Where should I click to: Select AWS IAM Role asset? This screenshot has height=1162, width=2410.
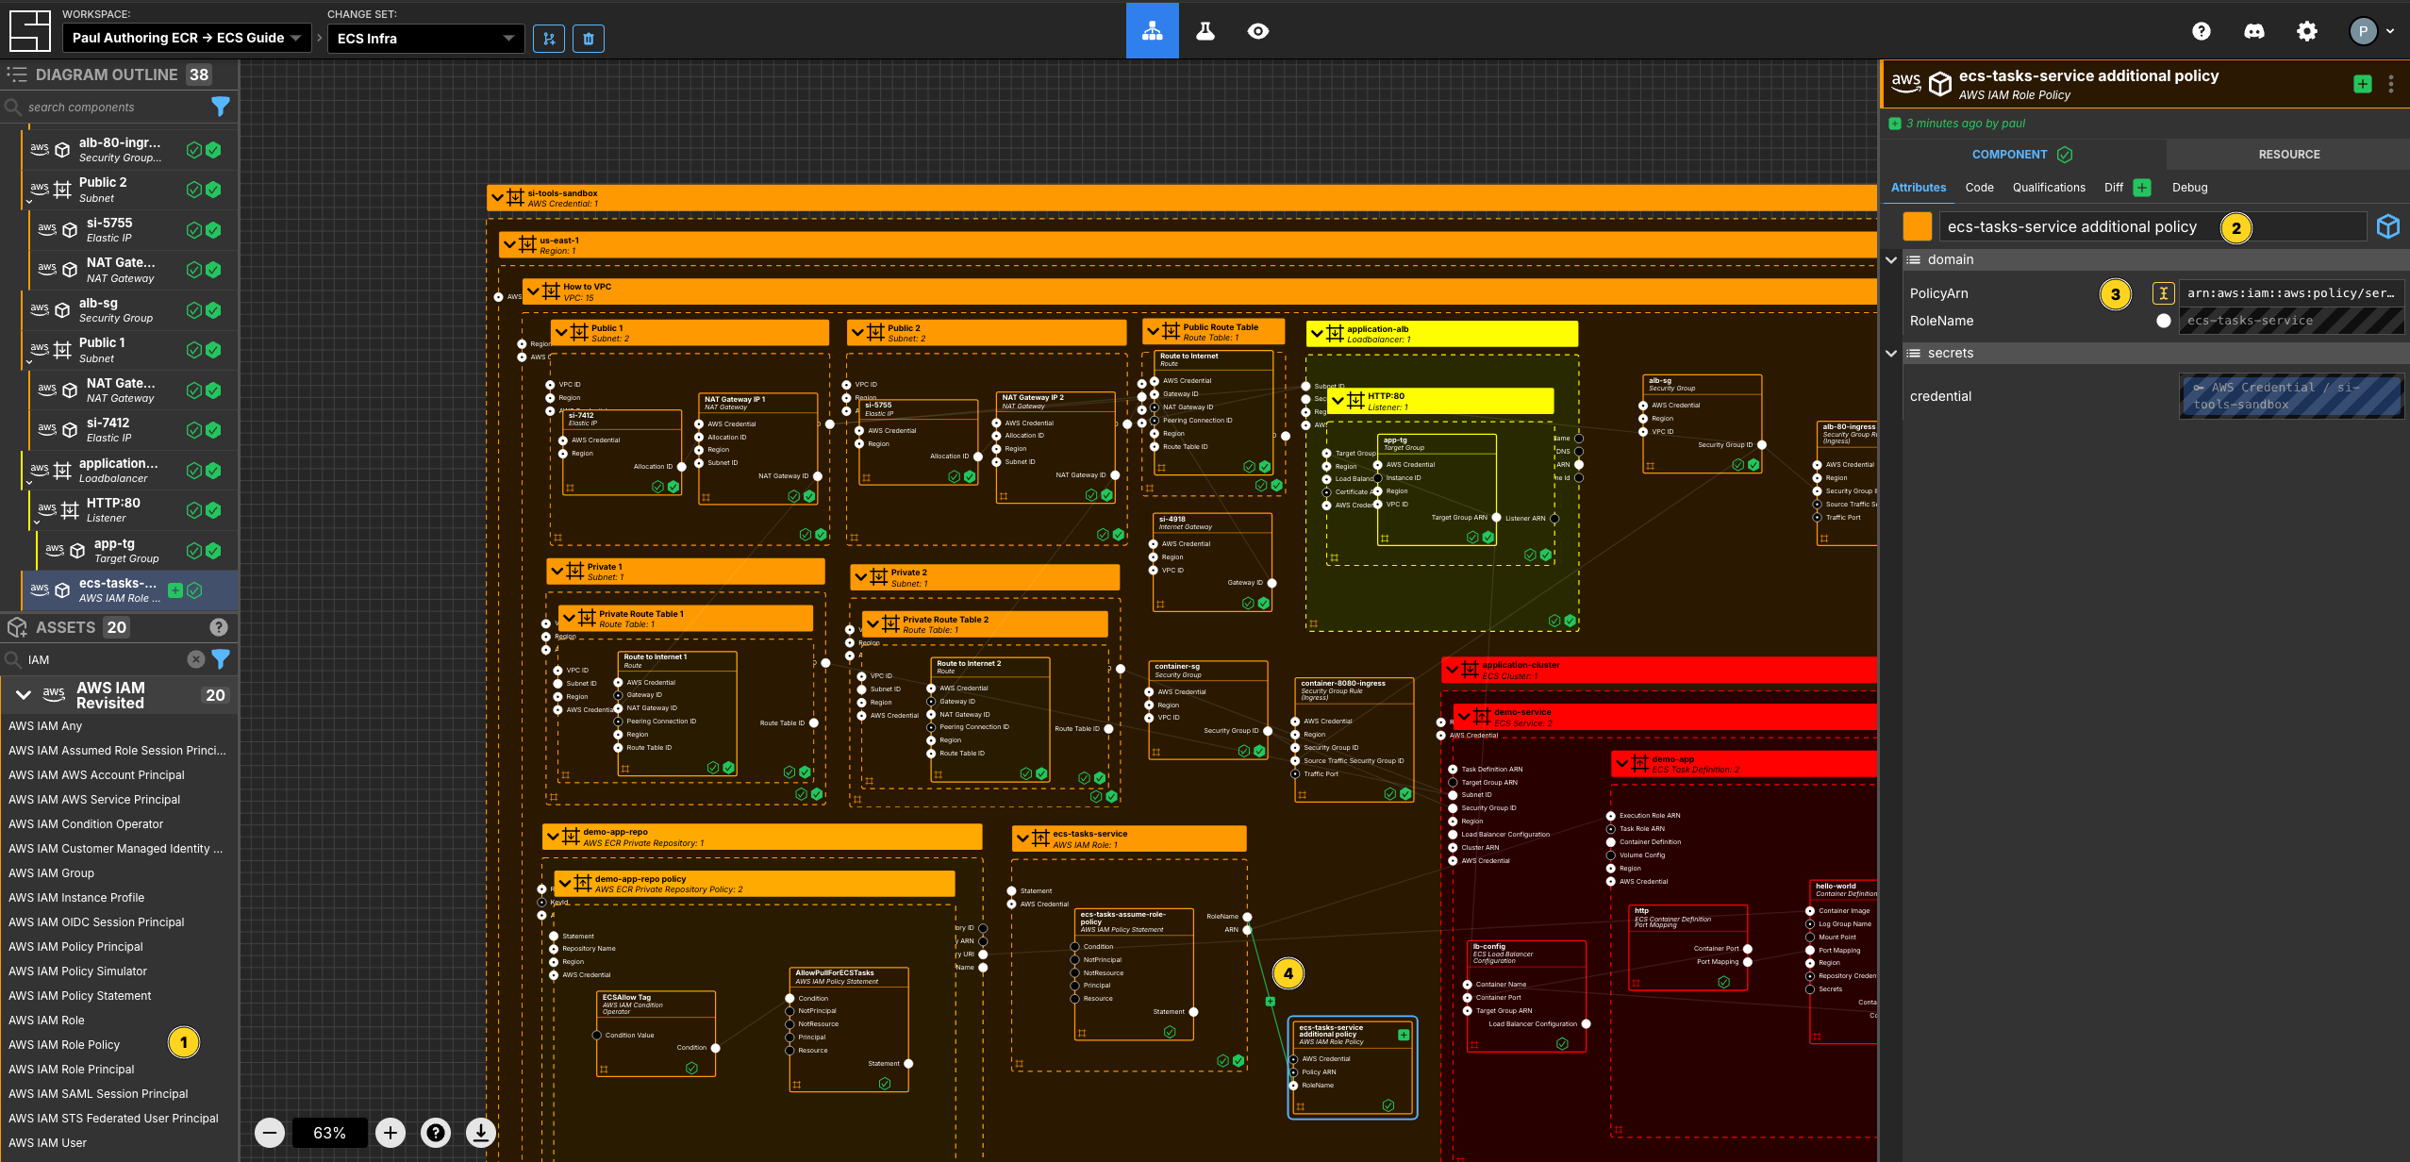[x=46, y=1020]
